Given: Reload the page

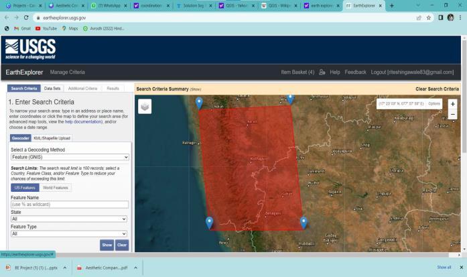Looking at the screenshot, I should click(x=26, y=17).
